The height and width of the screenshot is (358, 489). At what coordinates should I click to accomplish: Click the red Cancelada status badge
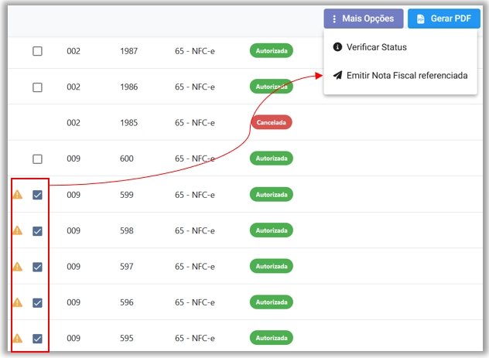click(x=271, y=122)
